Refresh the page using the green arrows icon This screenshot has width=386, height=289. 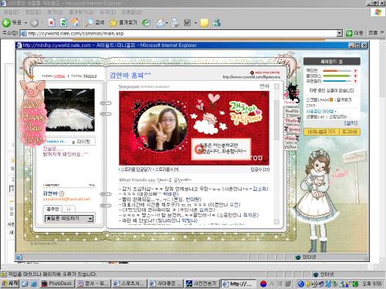click(63, 23)
